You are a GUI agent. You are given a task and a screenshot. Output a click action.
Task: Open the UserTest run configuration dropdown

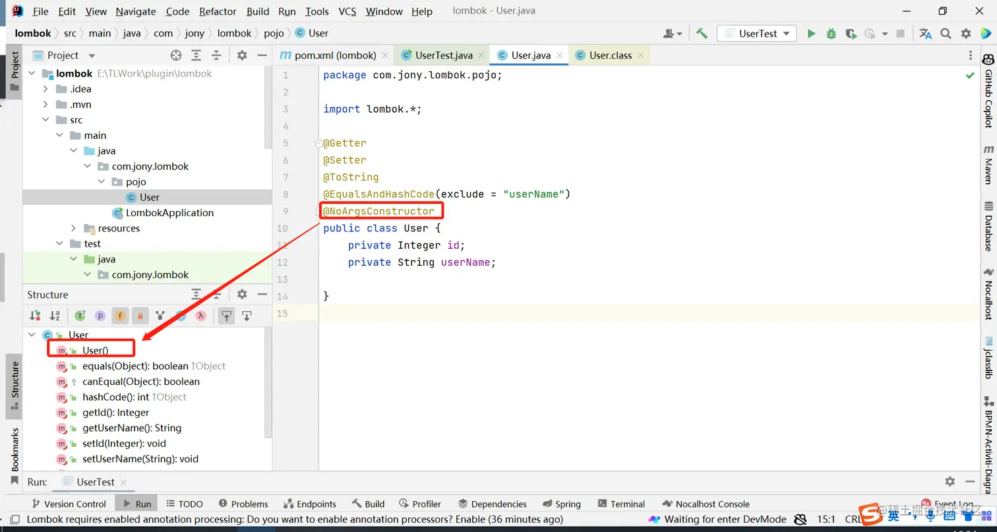pos(757,34)
